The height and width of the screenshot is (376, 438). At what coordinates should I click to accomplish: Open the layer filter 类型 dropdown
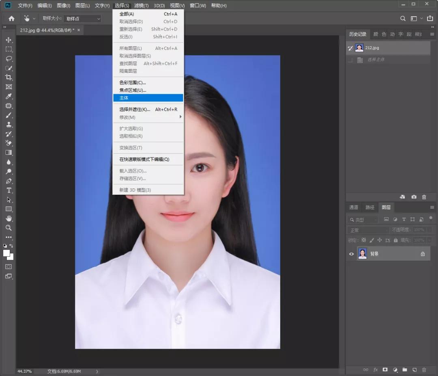363,220
